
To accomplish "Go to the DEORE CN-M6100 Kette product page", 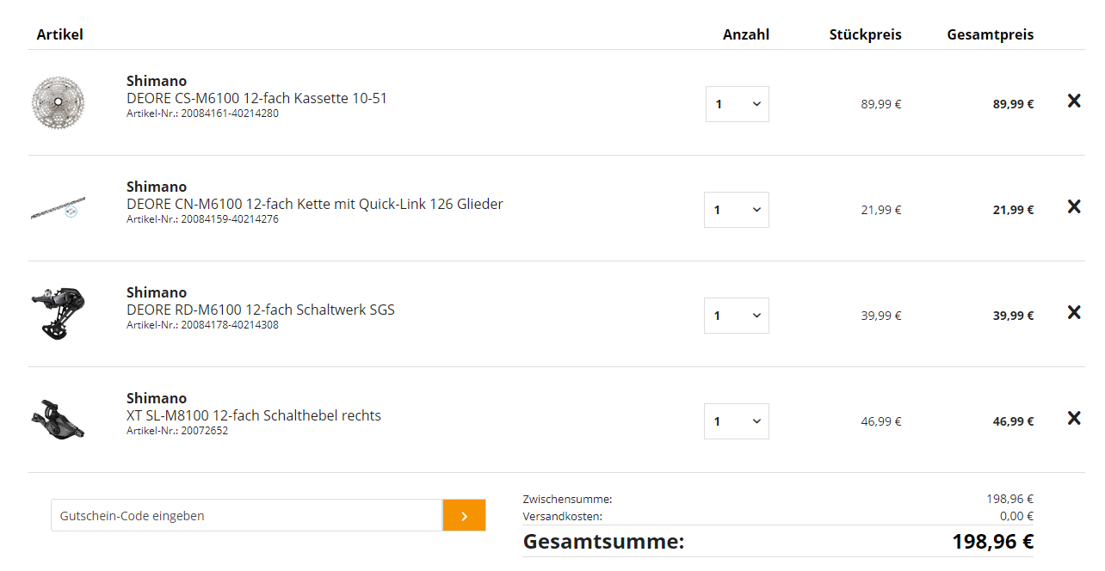I will click(x=314, y=204).
